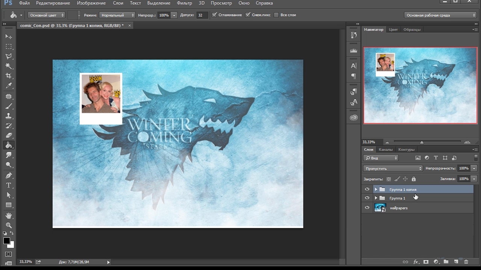481x270 pixels.
Task: Select the Paint Bucket tool in the toolbox
Action: click(x=9, y=145)
